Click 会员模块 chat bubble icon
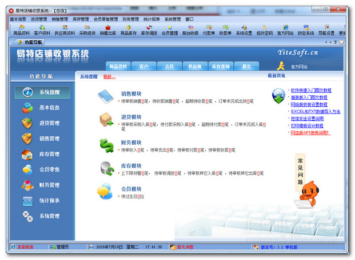 click(x=105, y=192)
